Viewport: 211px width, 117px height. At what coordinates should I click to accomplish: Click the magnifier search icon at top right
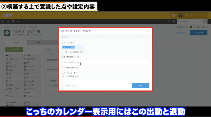point(205,21)
